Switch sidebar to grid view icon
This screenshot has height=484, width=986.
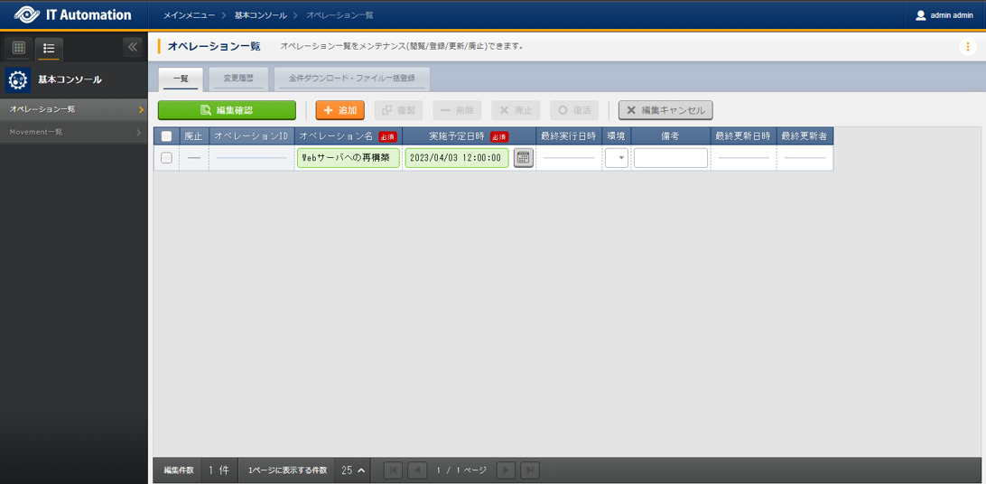pos(18,48)
